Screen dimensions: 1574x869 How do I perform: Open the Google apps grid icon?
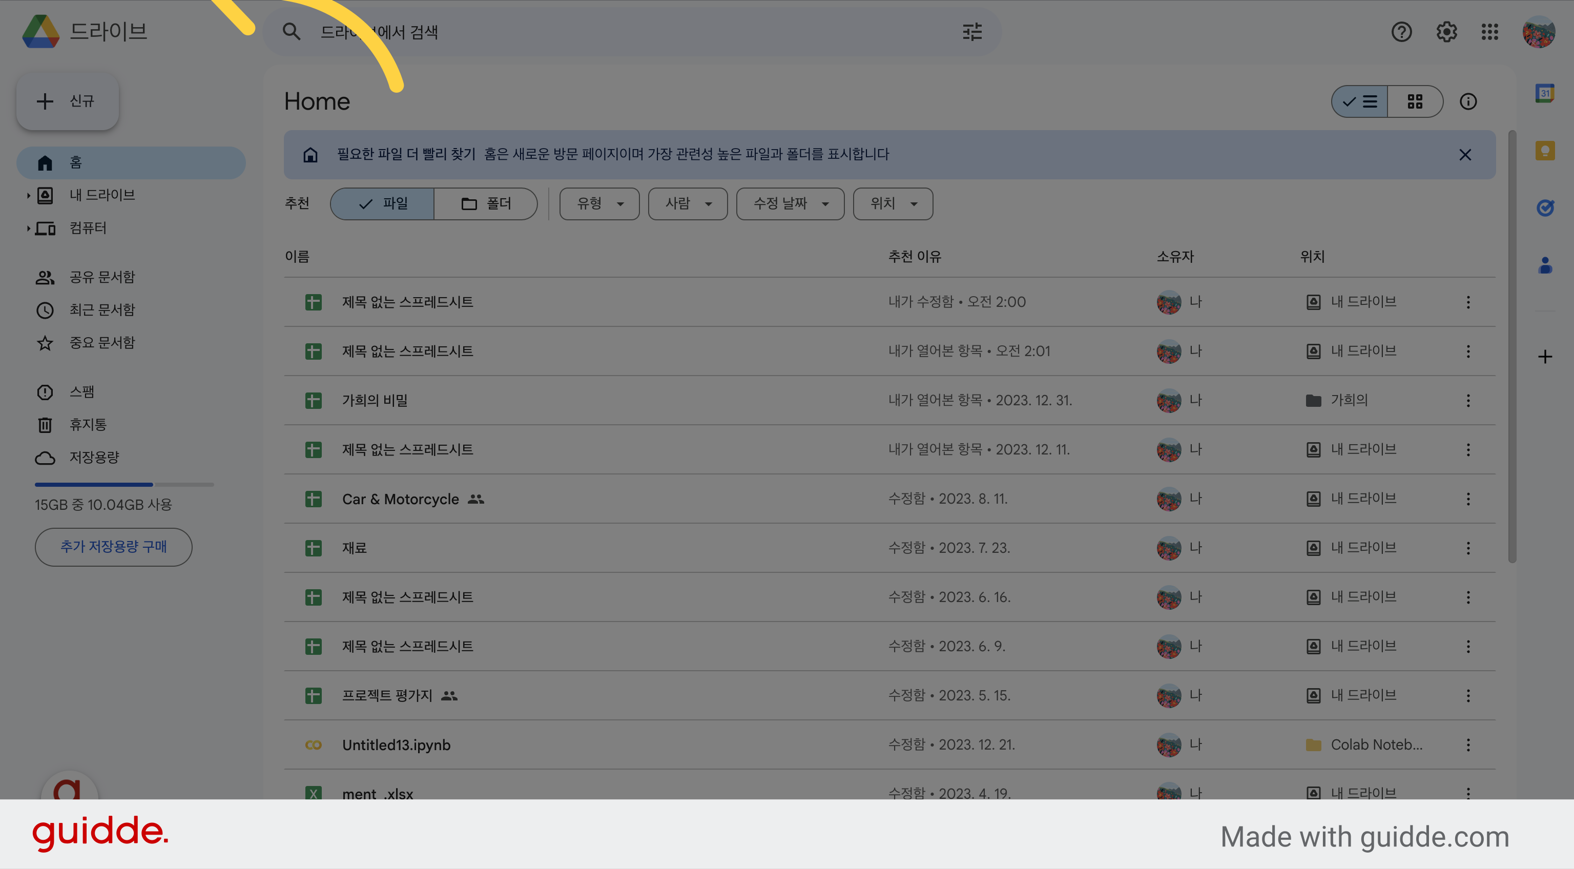(1489, 31)
